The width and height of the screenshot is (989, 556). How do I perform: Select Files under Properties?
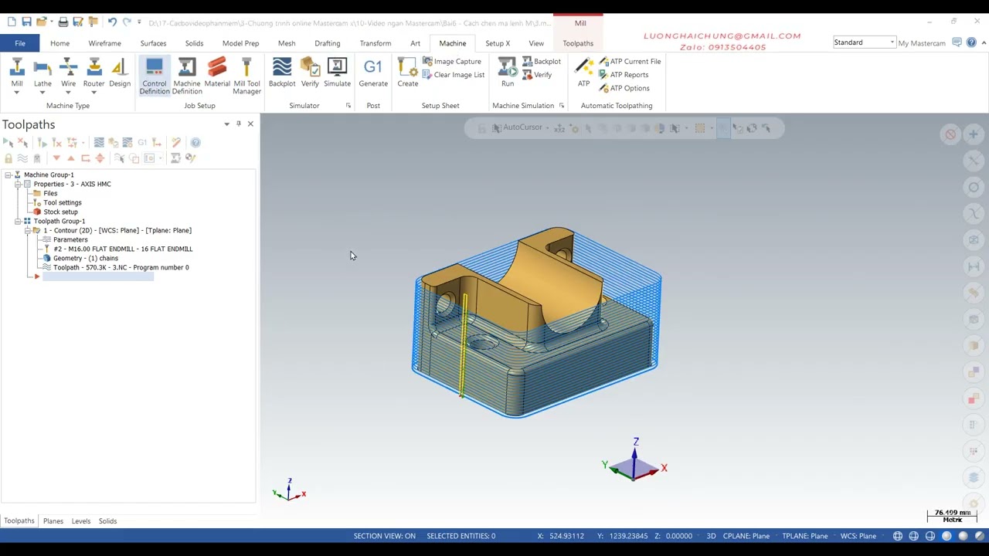50,194
